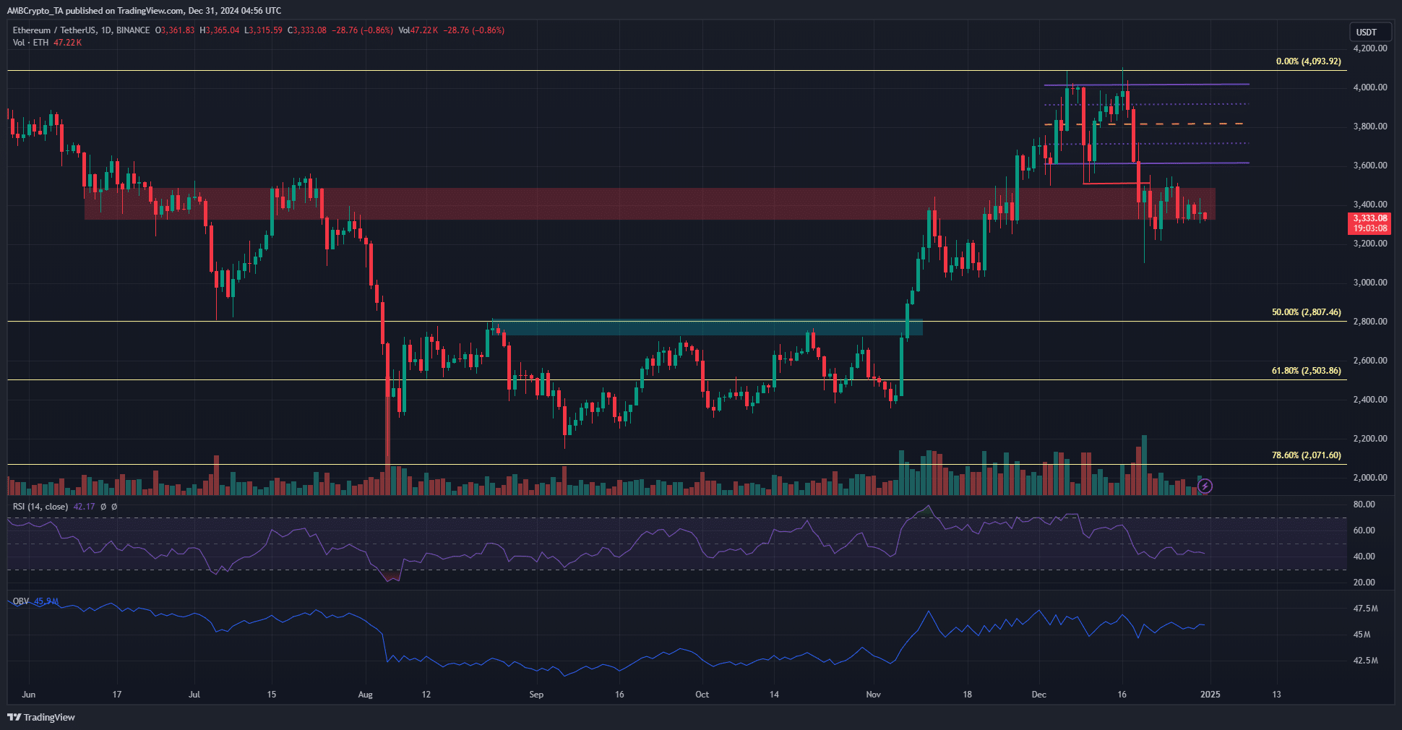Click 2025 on the time axis
Screen dimensions: 1402x730
(x=1210, y=694)
